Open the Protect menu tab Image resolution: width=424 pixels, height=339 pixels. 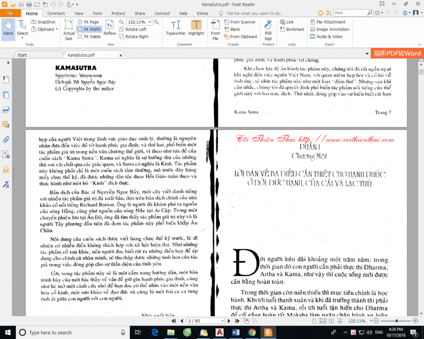[x=118, y=13]
